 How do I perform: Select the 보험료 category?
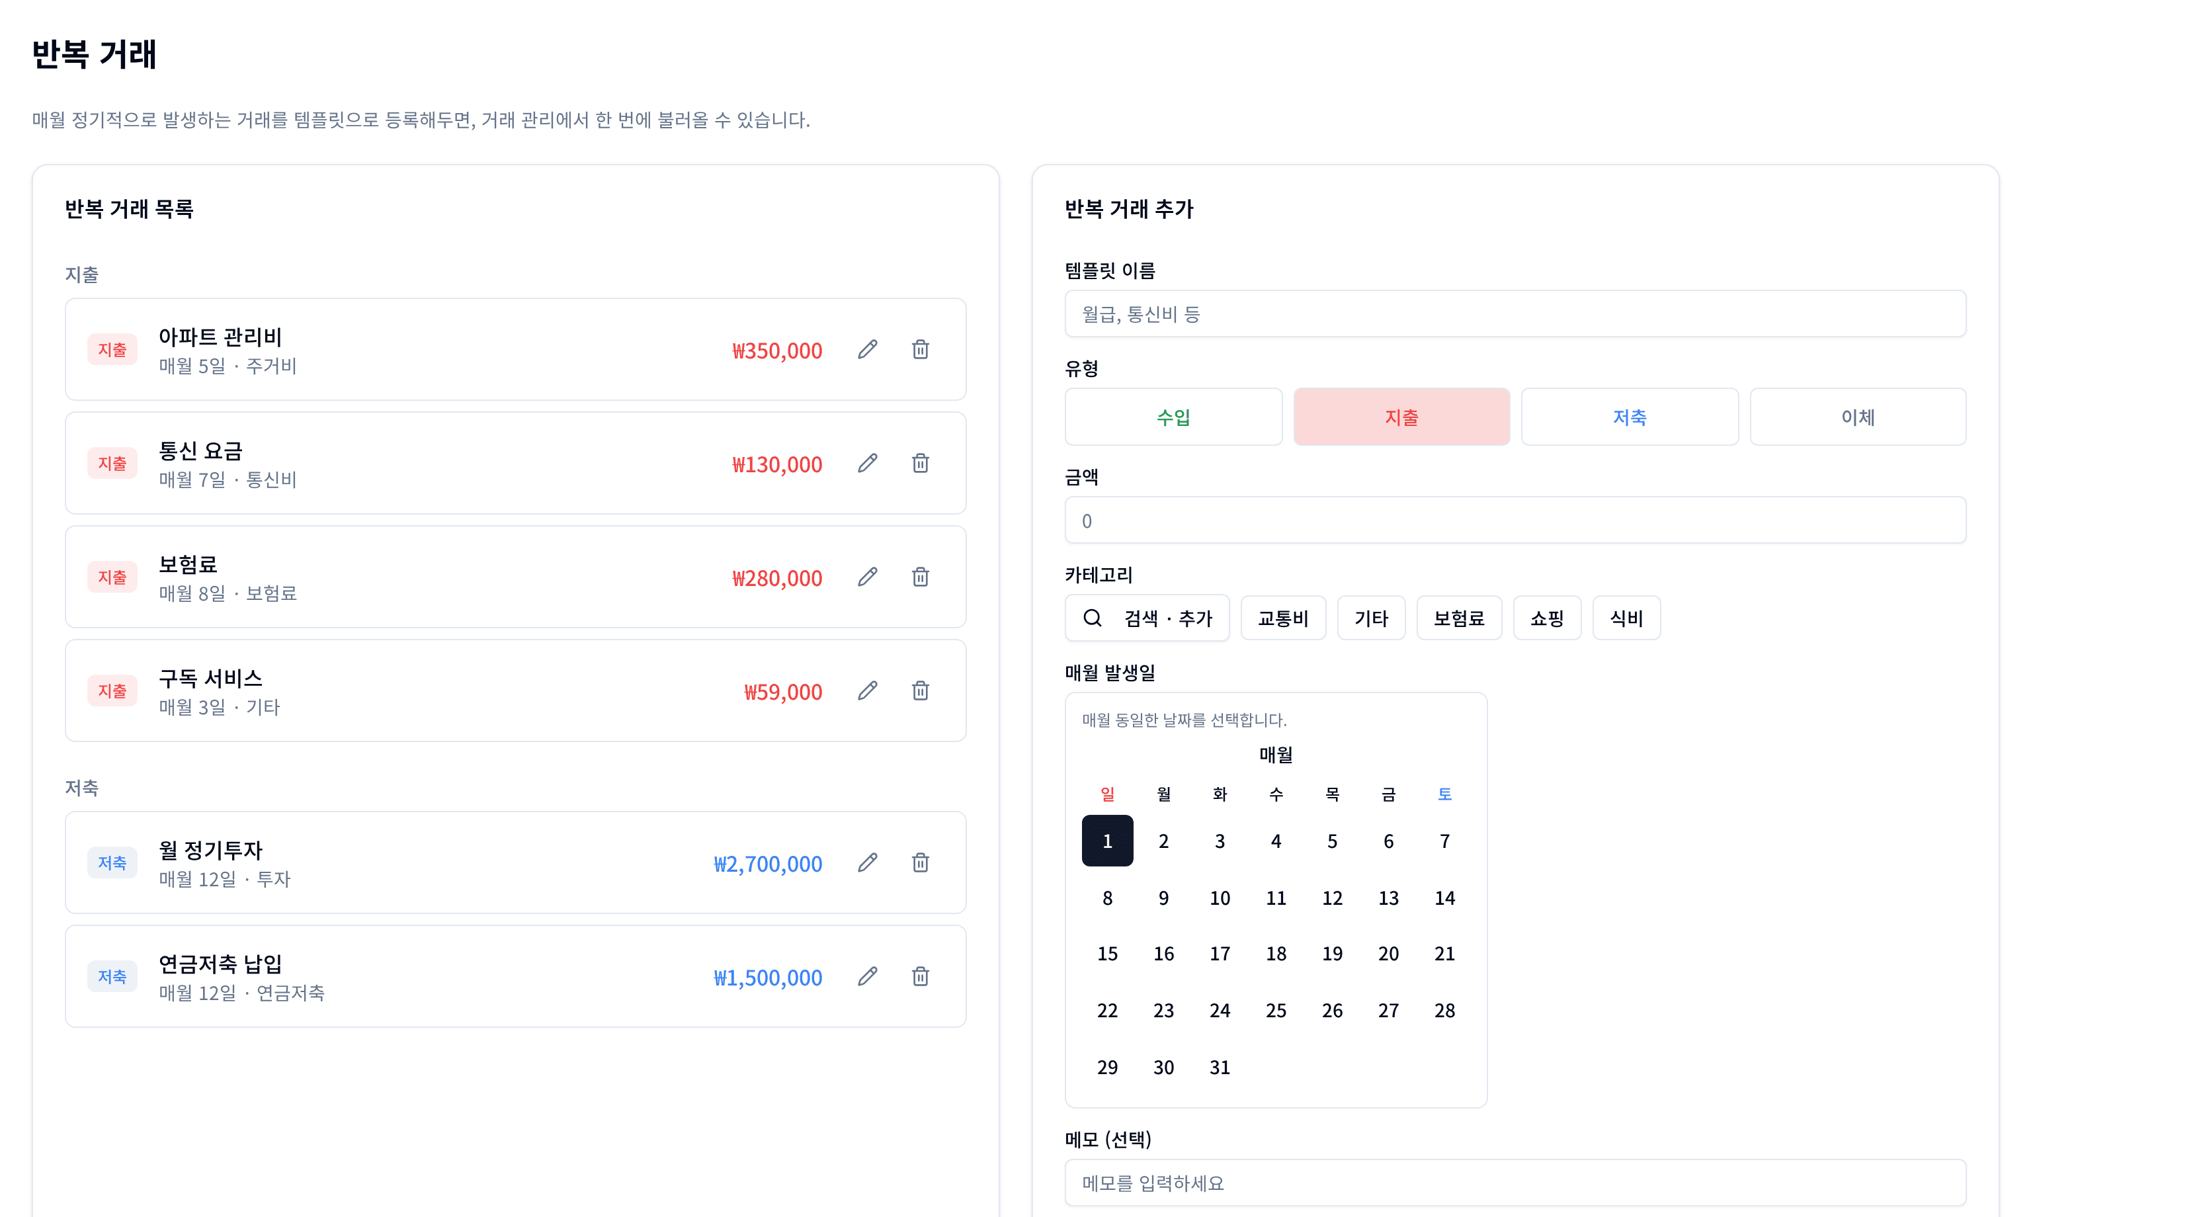tap(1458, 617)
